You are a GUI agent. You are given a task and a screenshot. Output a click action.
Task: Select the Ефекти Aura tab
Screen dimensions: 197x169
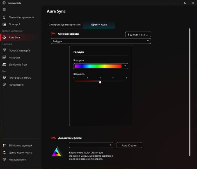pyautogui.click(x=99, y=25)
